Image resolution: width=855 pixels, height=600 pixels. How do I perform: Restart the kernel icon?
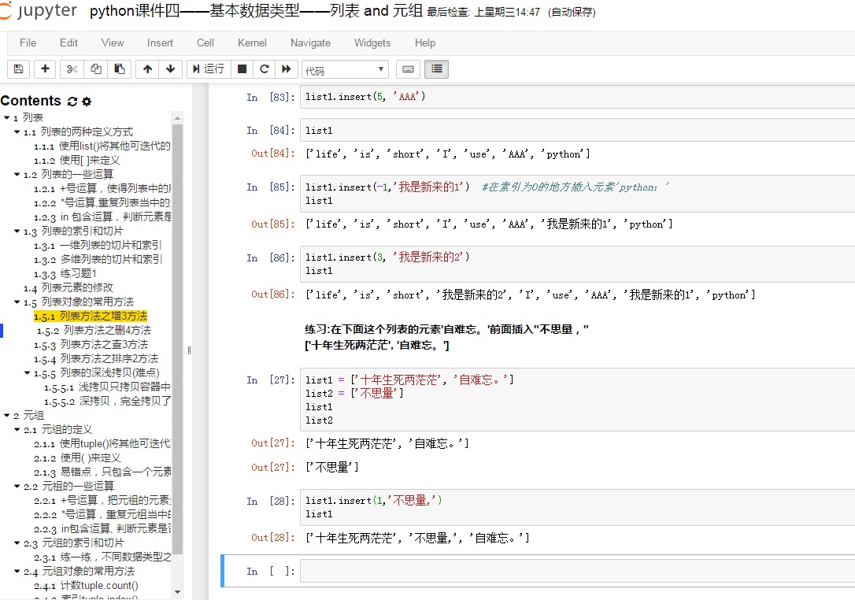coord(265,69)
